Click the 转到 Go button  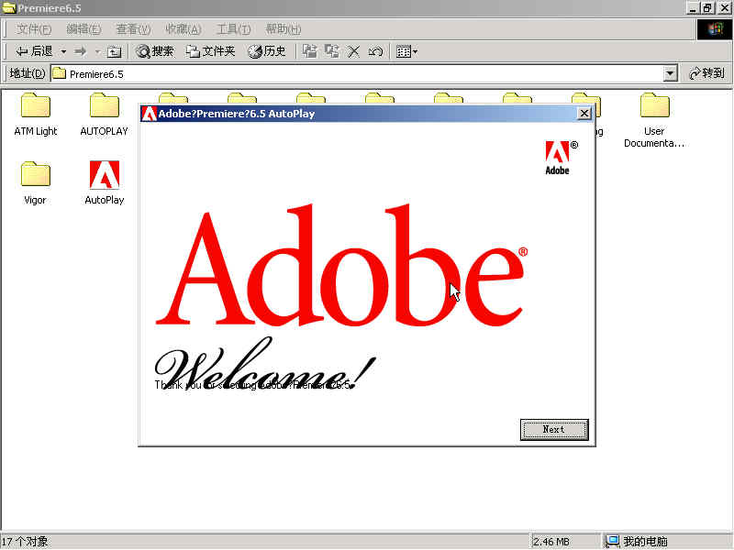pos(706,73)
